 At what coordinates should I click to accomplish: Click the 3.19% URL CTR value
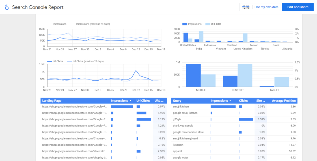(x=161, y=119)
